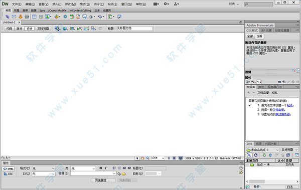Insert a table from the Insert bar
301x190 pixels.
pos(34,17)
